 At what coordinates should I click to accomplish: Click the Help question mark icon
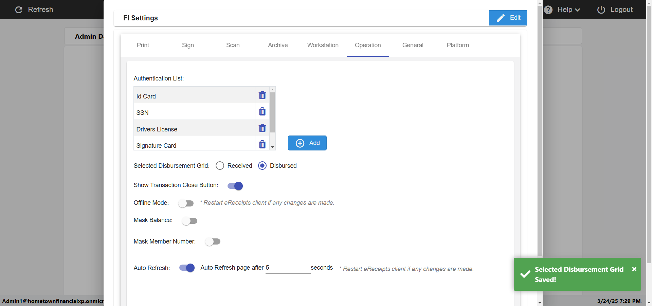[548, 10]
